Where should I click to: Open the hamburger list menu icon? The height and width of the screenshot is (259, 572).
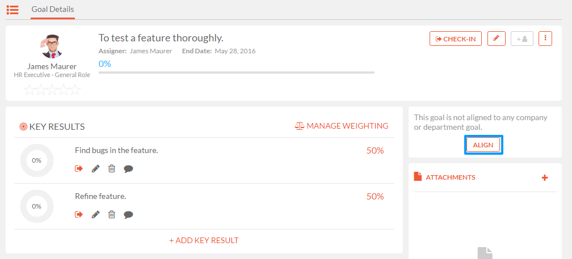click(x=12, y=10)
